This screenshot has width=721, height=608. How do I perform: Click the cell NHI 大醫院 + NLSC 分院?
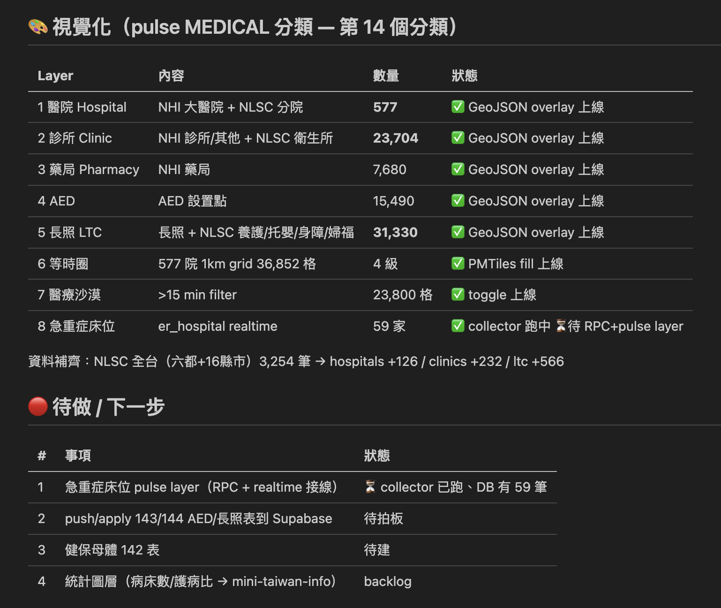coord(231,107)
